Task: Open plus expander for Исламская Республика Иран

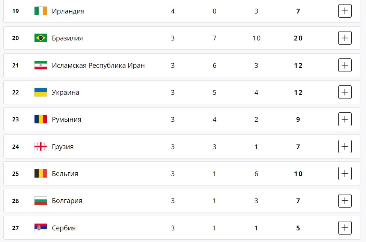Action: tap(345, 65)
